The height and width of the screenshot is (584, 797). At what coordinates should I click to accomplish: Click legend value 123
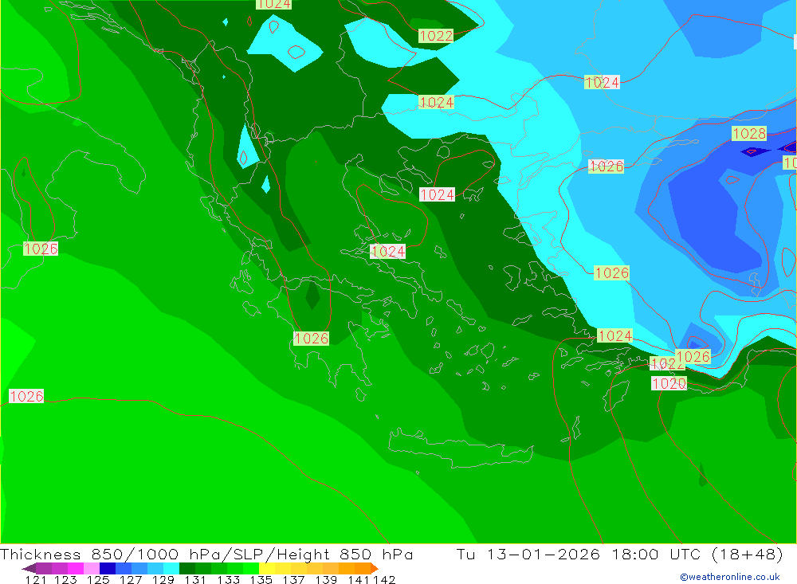tap(65, 579)
